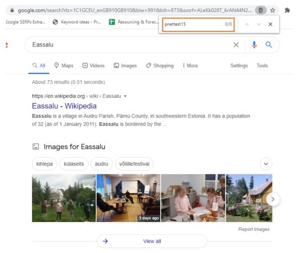Open the meeting room image from 3 days ago

coord(128,198)
